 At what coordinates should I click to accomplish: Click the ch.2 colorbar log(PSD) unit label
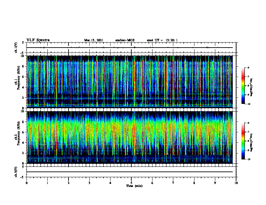[x=251, y=143]
